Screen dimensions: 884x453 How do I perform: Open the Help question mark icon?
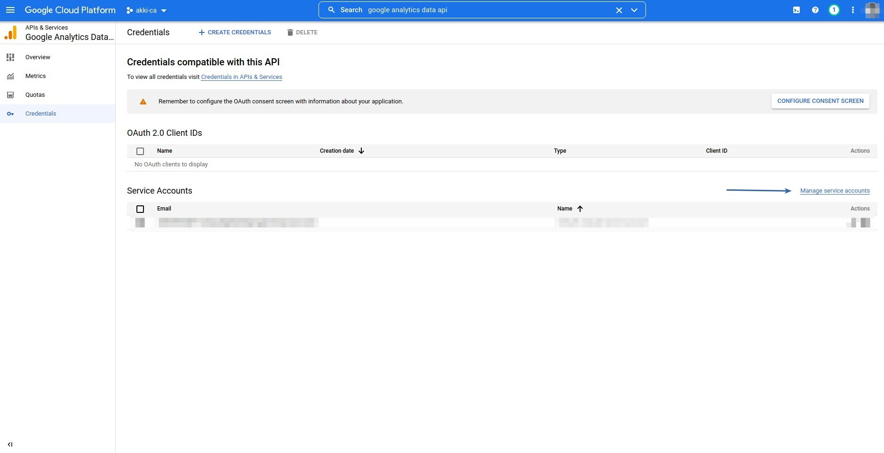tap(815, 10)
